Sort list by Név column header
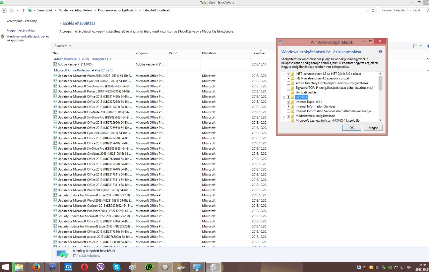 (93, 53)
